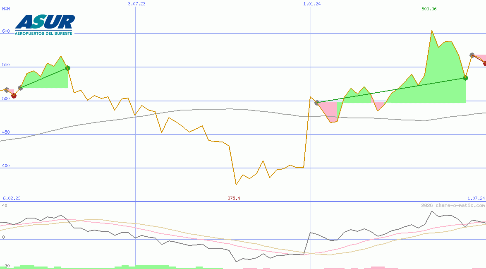Screen dimensions: 486x269
Task: Select the leftmost gray marker on the price line
Action: click(7, 90)
